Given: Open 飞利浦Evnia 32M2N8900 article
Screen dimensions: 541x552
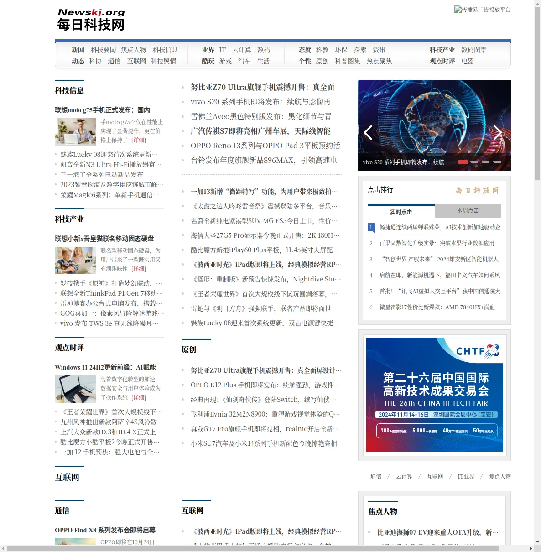Looking at the screenshot, I should point(265,414).
